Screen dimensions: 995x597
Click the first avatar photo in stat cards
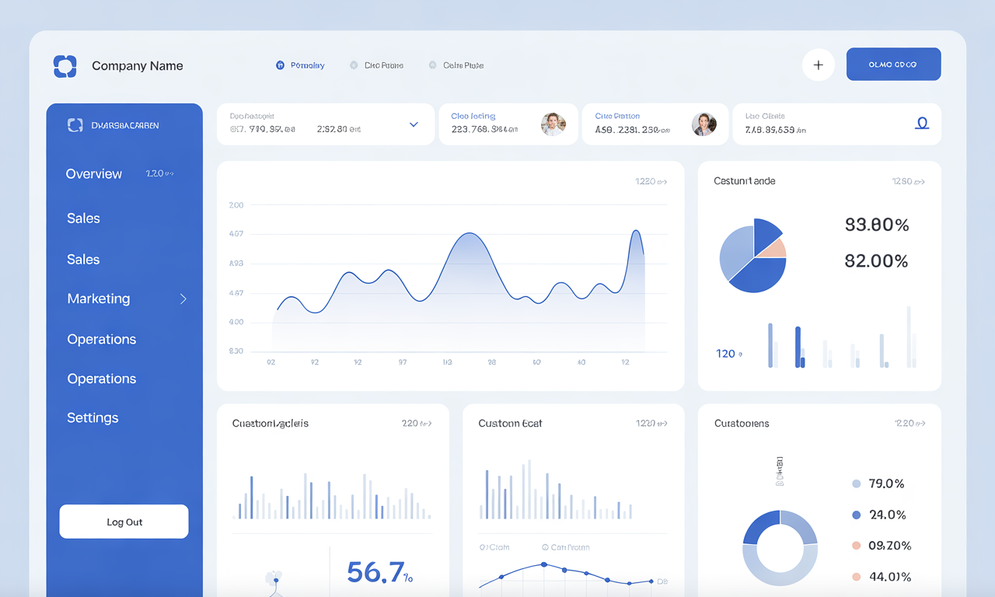(x=553, y=124)
